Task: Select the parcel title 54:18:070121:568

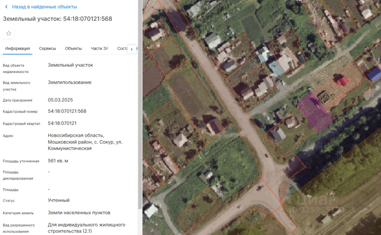Action: (x=88, y=19)
